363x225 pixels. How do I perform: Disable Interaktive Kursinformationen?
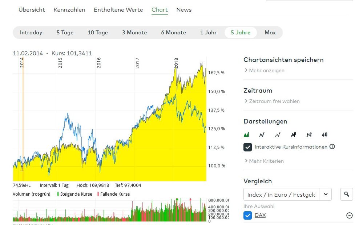point(248,147)
